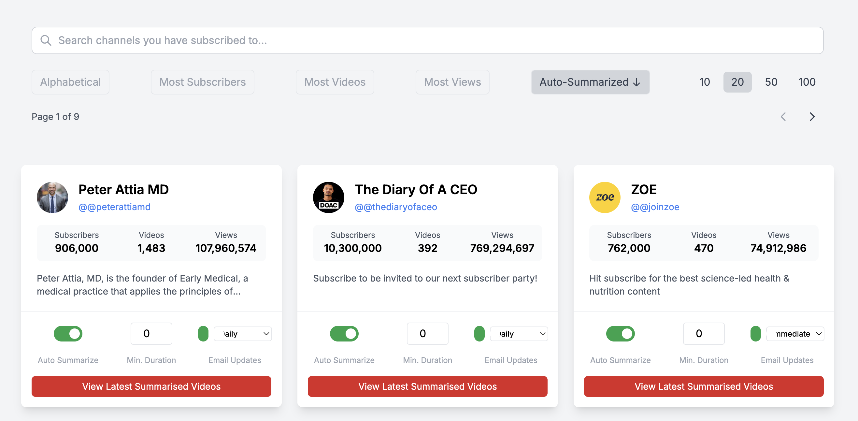Click the ZOE channel logo
This screenshot has height=421, width=858.
(605, 197)
